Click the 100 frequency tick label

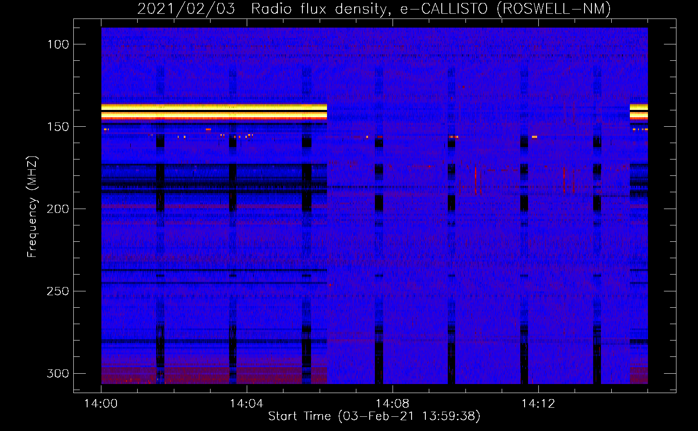point(58,44)
